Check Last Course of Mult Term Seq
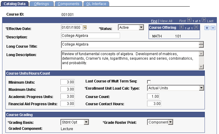Image resolution: width=219 pixels, height=134 pixels. [x=149, y=82]
